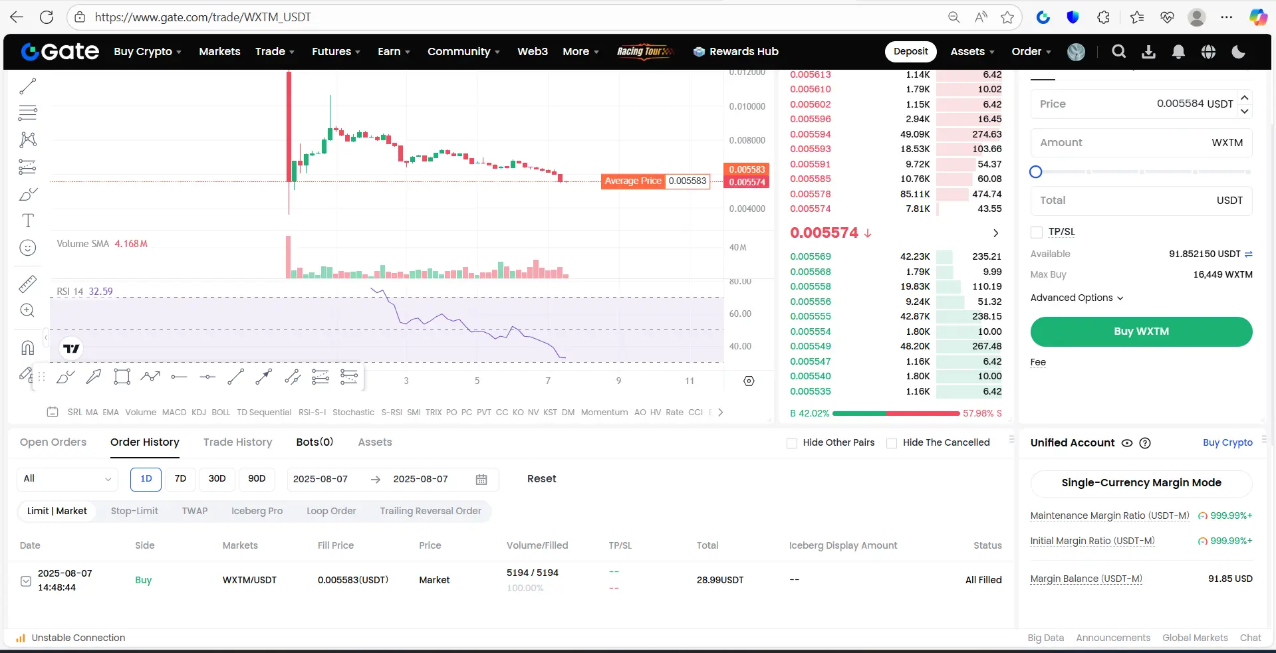Viewport: 1276px width, 653px height.
Task: Select the 1D time filter
Action: [146, 479]
